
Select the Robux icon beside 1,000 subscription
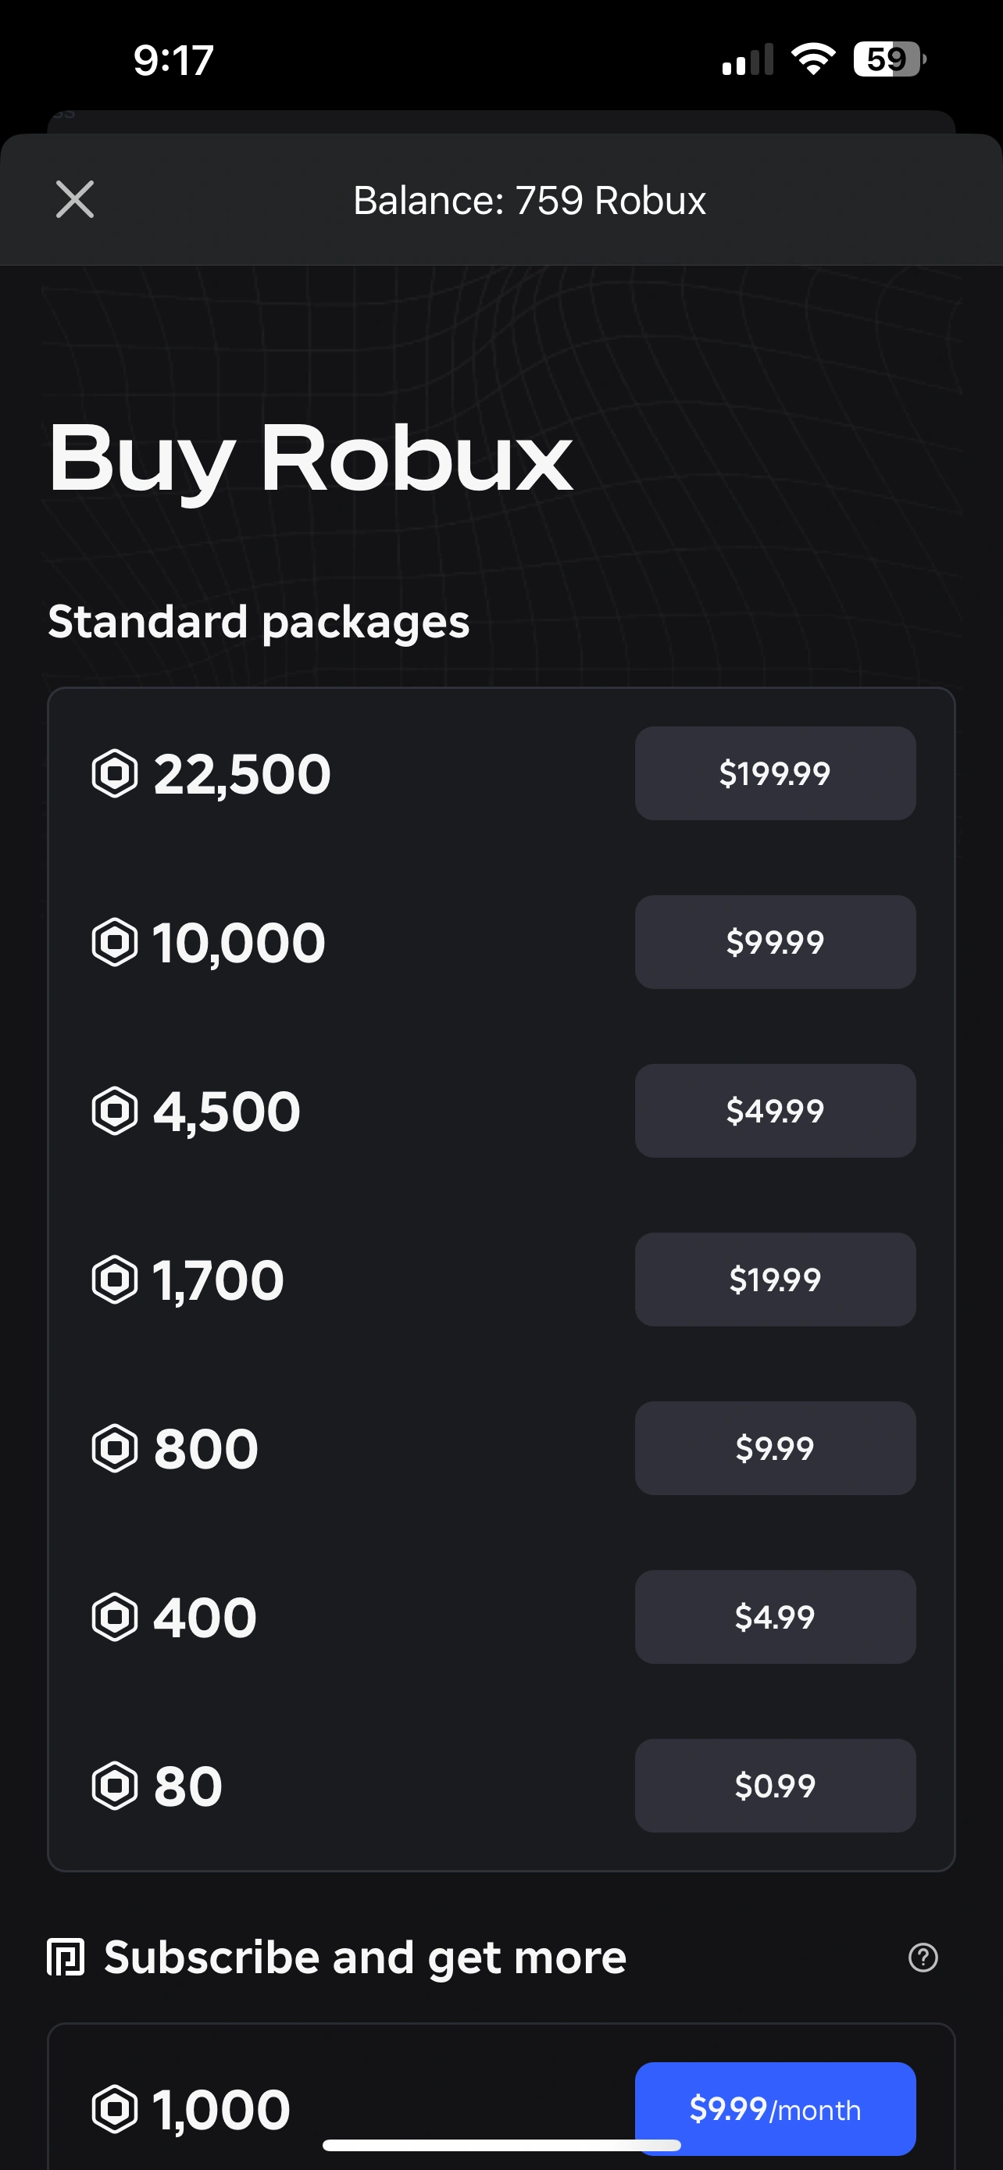(x=115, y=2108)
